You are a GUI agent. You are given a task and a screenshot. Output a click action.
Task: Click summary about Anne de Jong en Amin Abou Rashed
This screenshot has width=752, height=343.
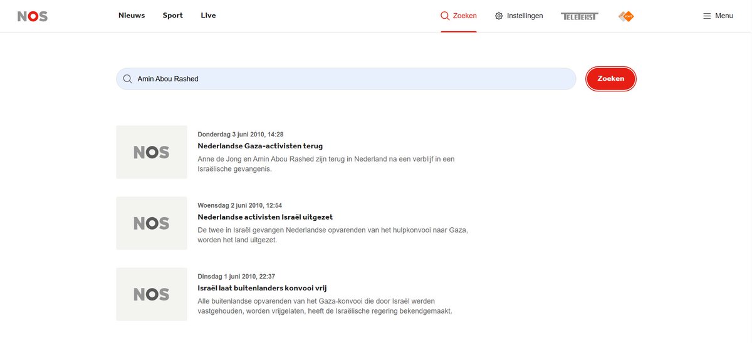tap(326, 164)
